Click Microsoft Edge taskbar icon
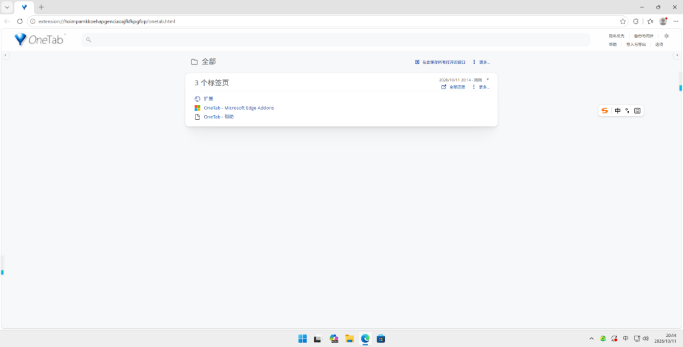Screen dimensions: 683x347 [365, 339]
